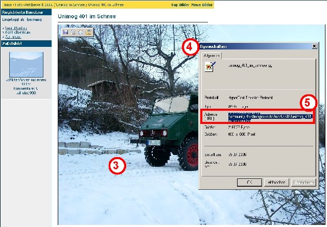Open the Kontrollzentrum sidebar link
Image resolution: width=327 pixels, height=227 pixels.
pos(18,32)
